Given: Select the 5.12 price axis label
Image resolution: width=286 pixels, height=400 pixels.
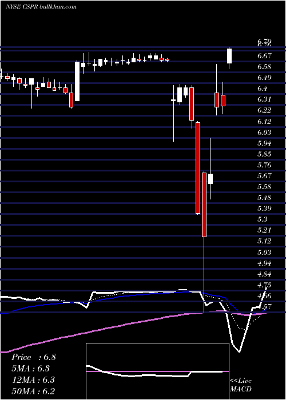Looking at the screenshot, I should [264, 241].
